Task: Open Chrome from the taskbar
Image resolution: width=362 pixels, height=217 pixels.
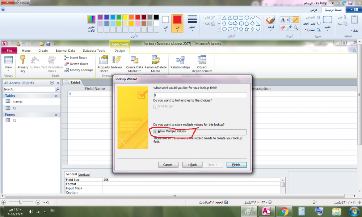Action: (x=284, y=211)
